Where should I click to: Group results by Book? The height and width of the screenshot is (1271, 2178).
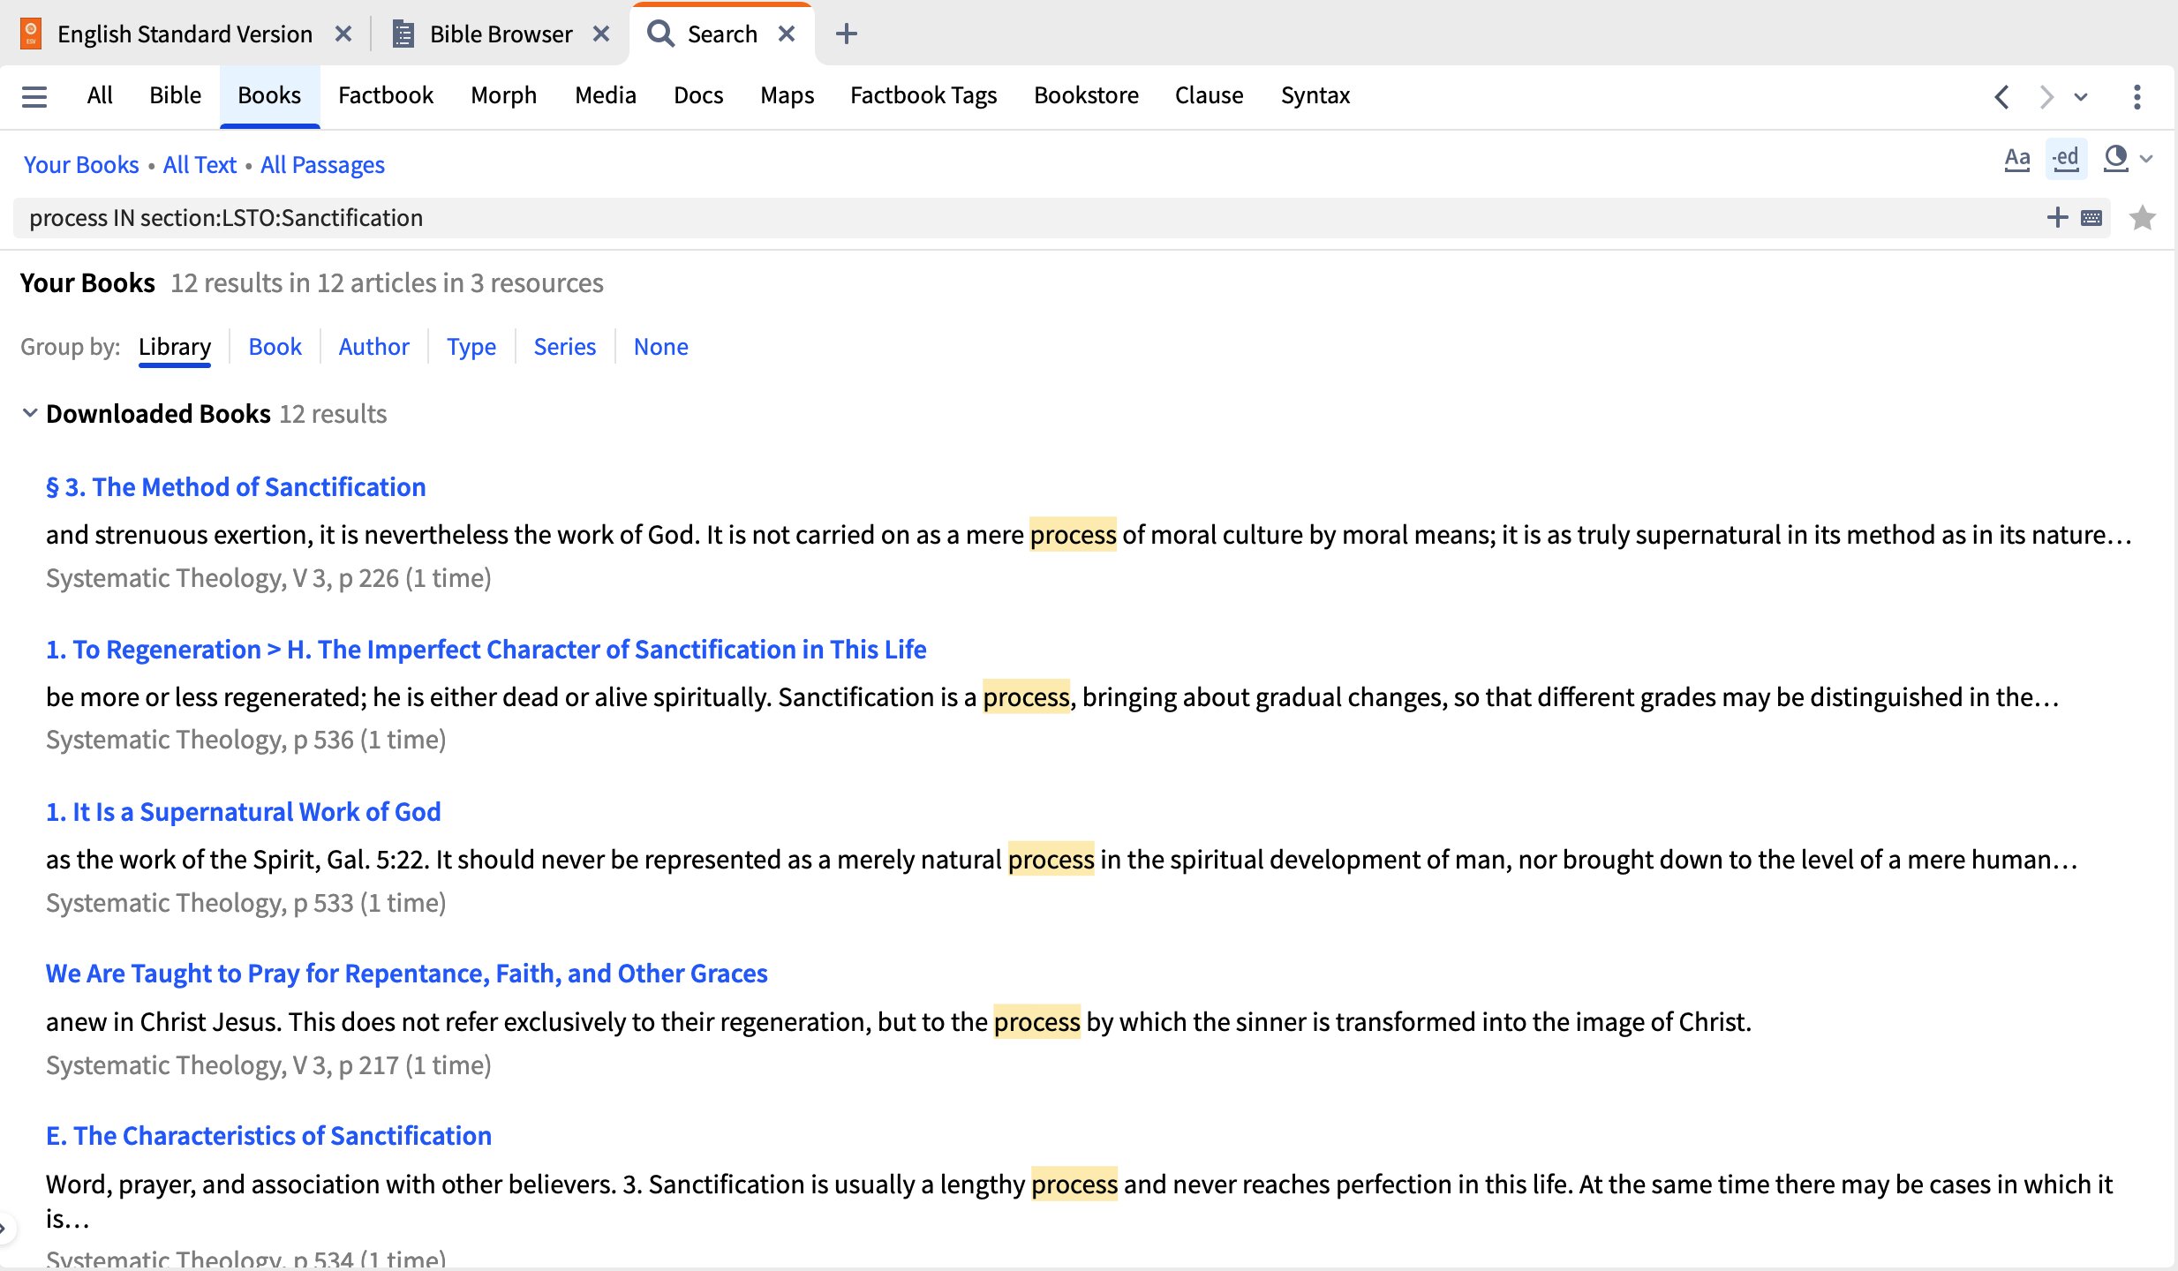[275, 347]
